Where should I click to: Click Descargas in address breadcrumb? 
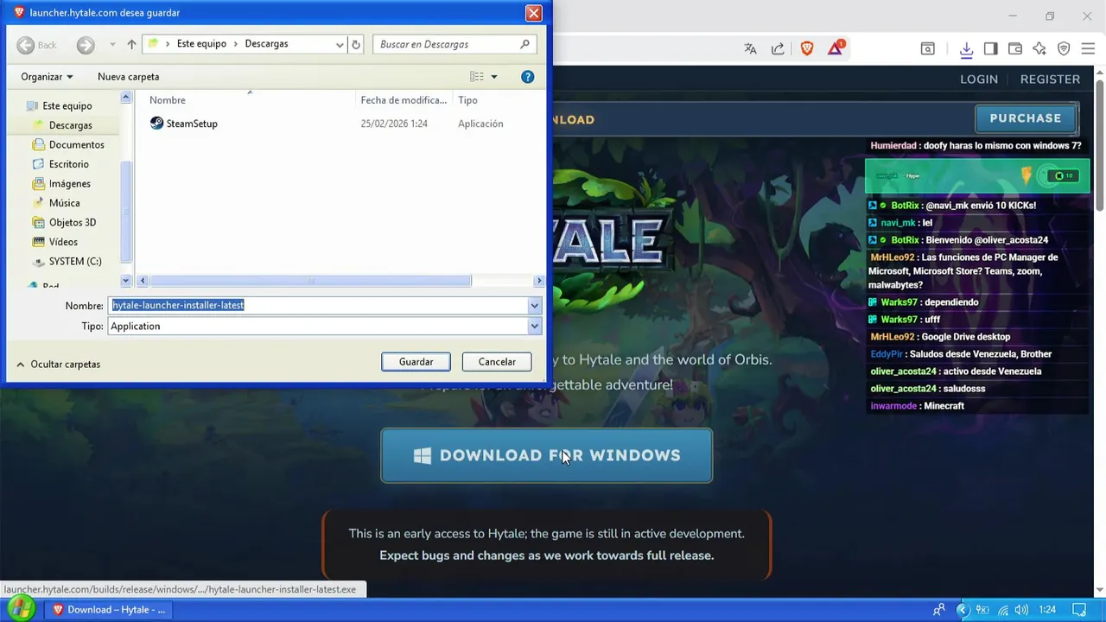pyautogui.click(x=266, y=44)
